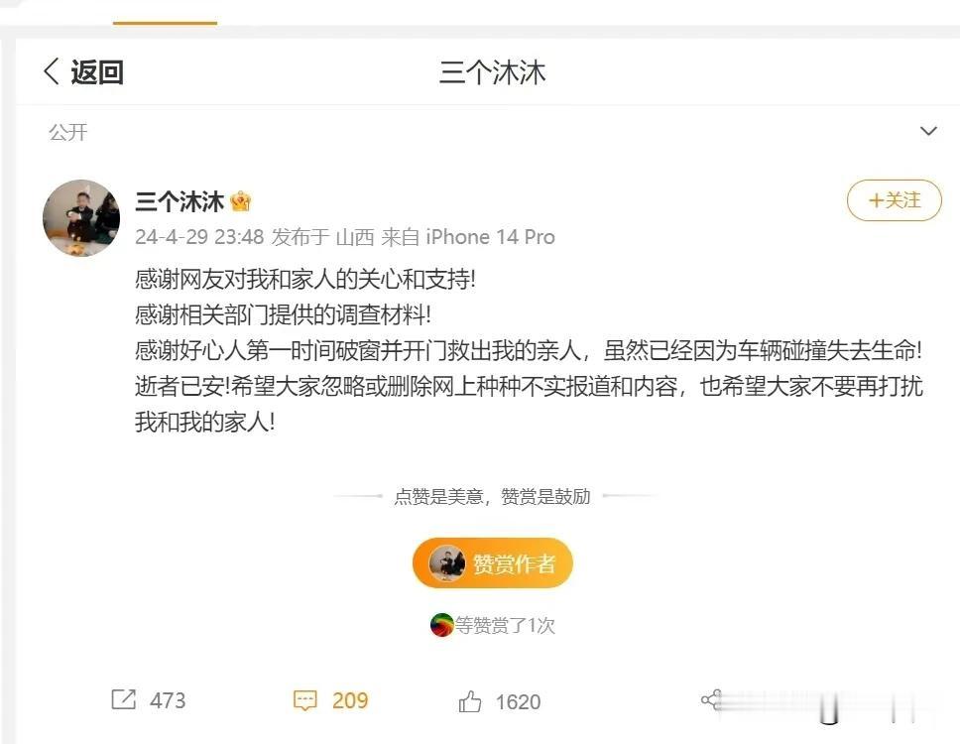The width and height of the screenshot is (960, 744).
Task: Expand the chevron next to 公开
Action: tap(928, 131)
